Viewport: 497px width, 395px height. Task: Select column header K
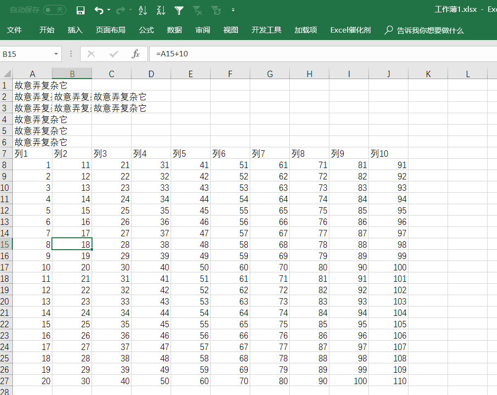[428, 74]
